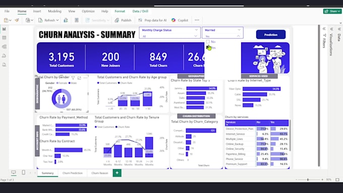Check the No option in Married slicer

[208, 41]
